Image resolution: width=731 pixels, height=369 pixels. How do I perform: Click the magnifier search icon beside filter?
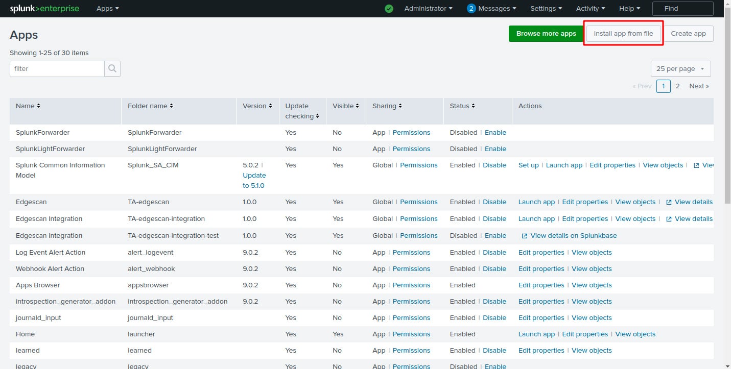[x=112, y=68]
